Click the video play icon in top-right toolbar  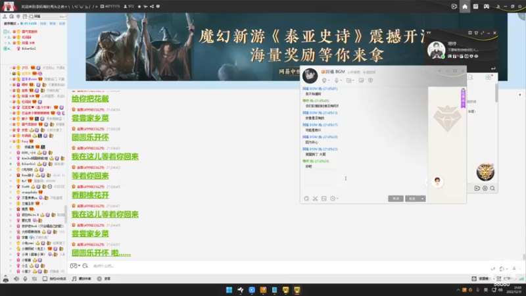454,7
